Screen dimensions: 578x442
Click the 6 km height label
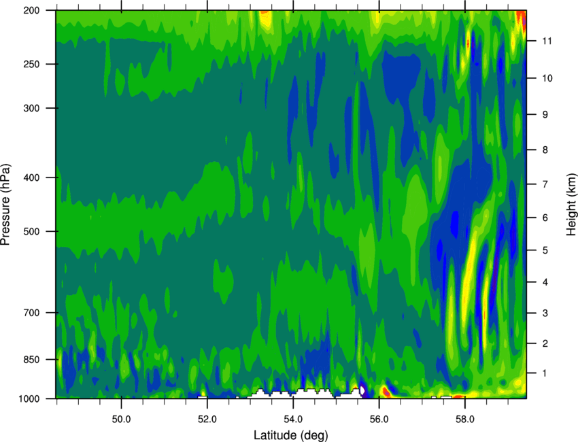545,218
